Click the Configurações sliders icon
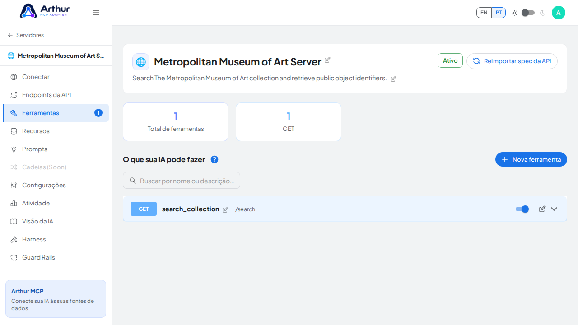This screenshot has height=325, width=578. click(14, 185)
